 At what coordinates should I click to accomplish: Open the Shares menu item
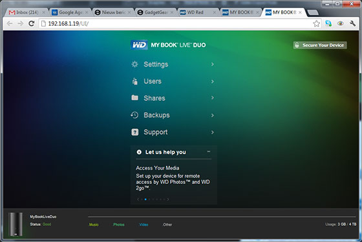tap(173, 98)
